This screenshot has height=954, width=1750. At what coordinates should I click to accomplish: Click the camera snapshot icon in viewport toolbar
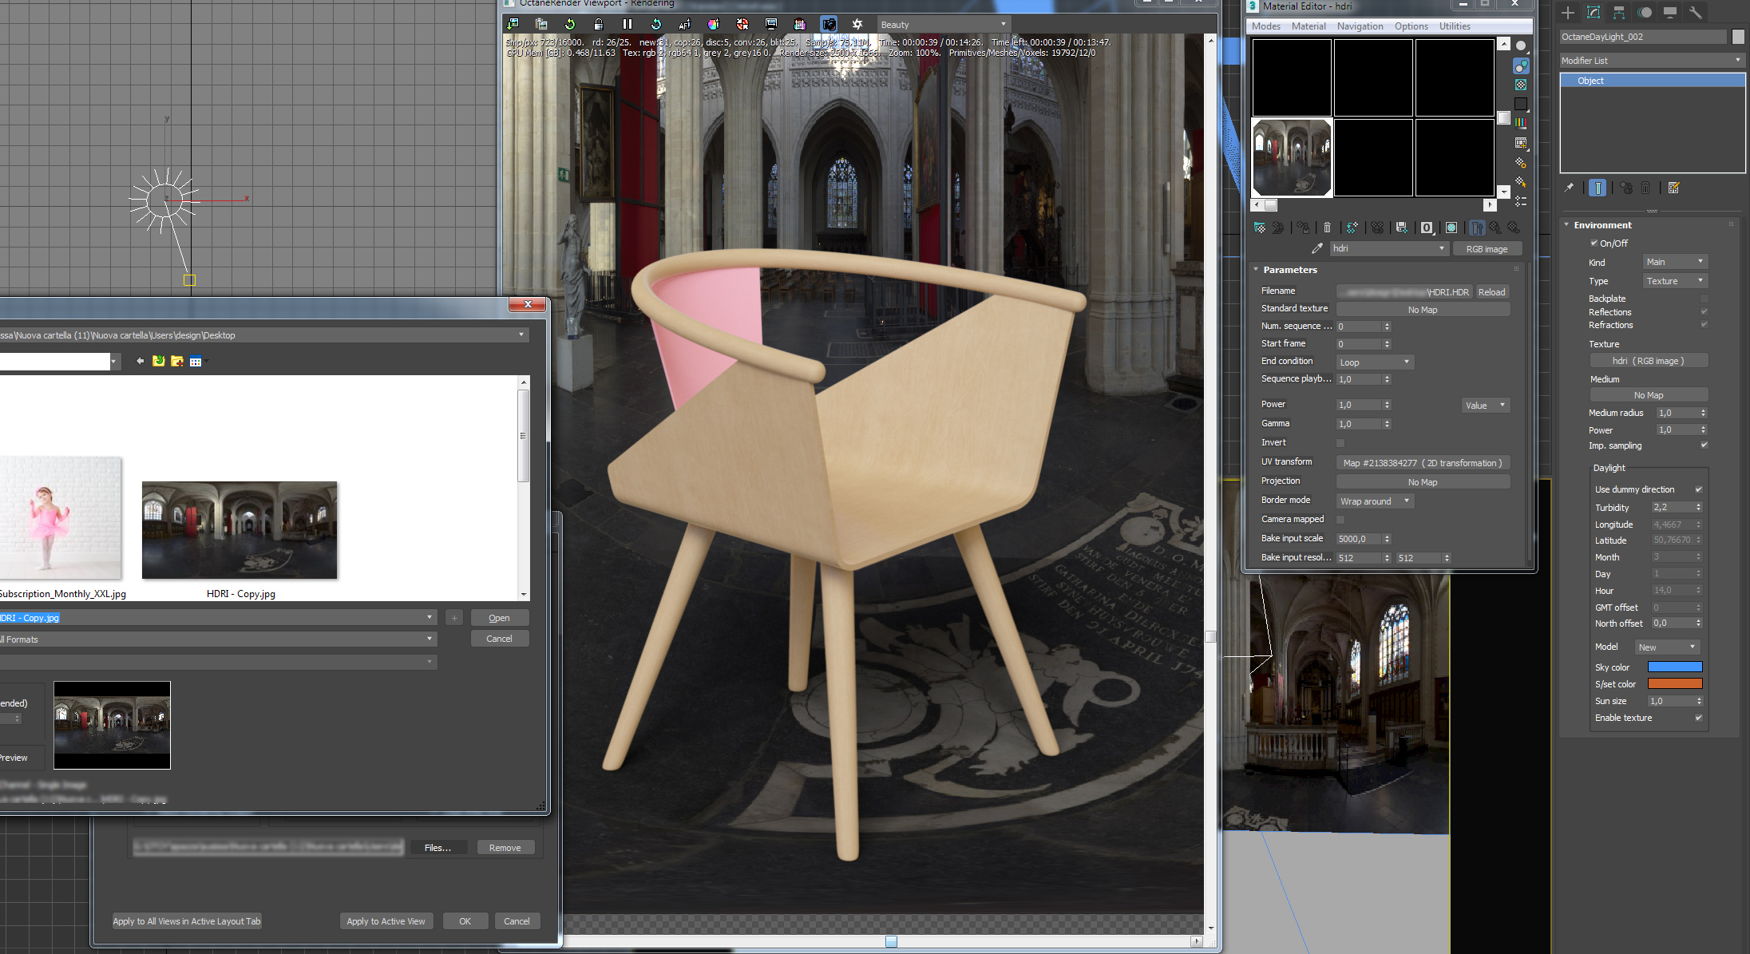click(829, 24)
